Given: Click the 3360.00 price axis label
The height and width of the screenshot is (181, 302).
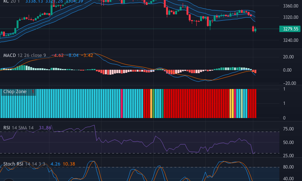Looking at the screenshot, I should pyautogui.click(x=291, y=6).
